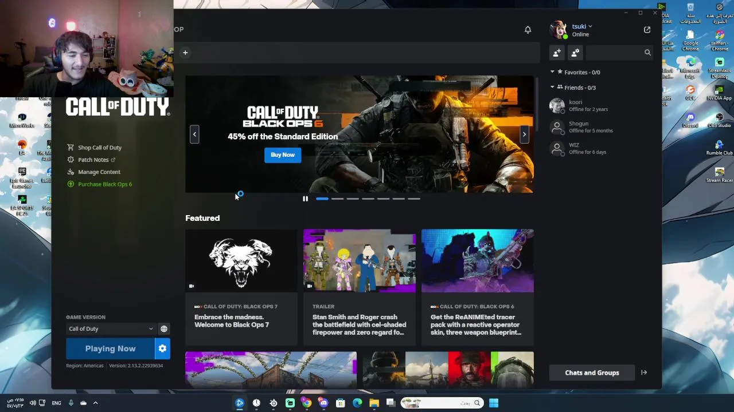Open Microsoft Edge in the taskbar

[x=357, y=403]
